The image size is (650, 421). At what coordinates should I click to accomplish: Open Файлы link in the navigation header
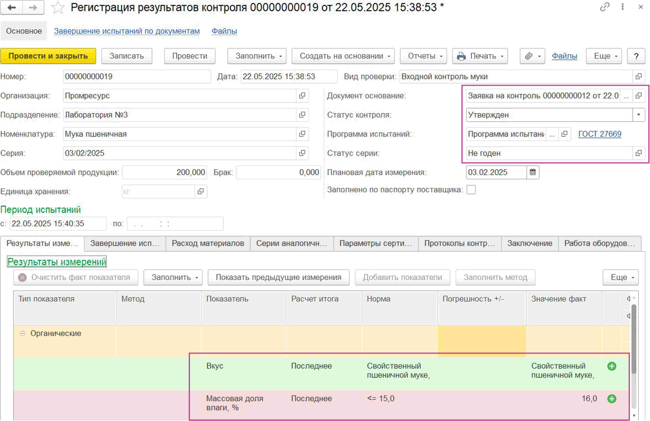click(x=224, y=31)
